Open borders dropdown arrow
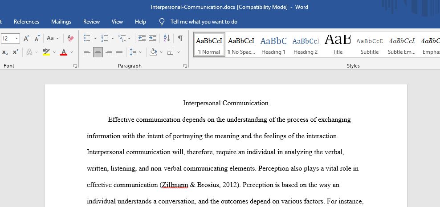Viewport: 440px width, 207px height. point(179,52)
